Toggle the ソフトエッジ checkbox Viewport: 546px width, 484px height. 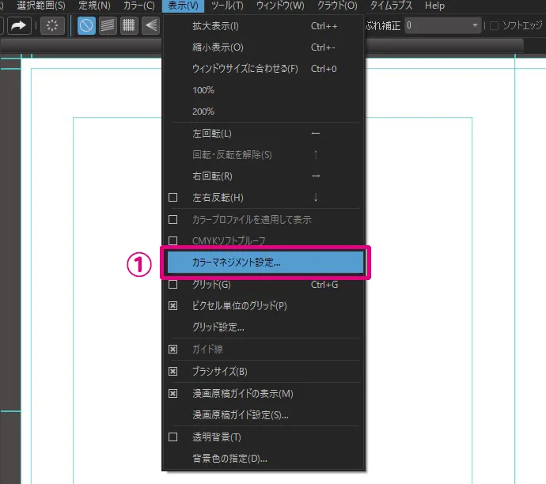point(495,25)
